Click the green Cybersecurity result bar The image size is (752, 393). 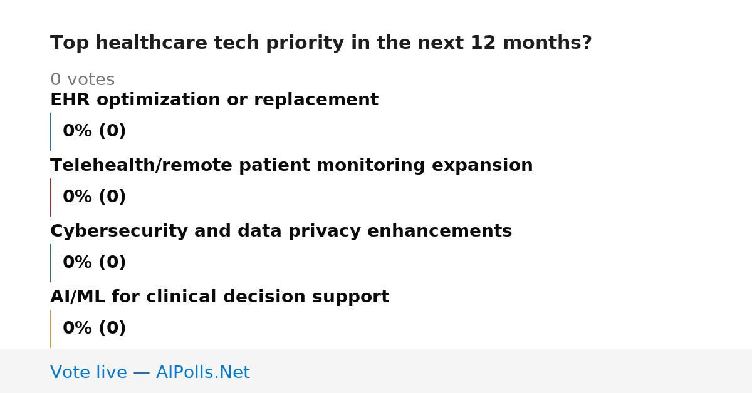(50, 263)
